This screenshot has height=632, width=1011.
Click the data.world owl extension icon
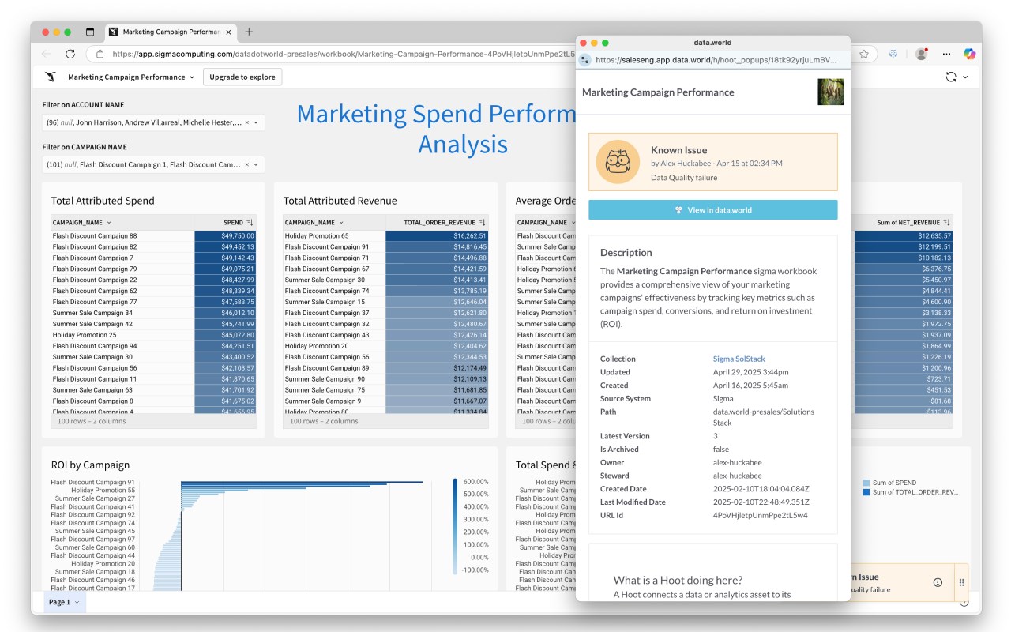click(x=893, y=55)
